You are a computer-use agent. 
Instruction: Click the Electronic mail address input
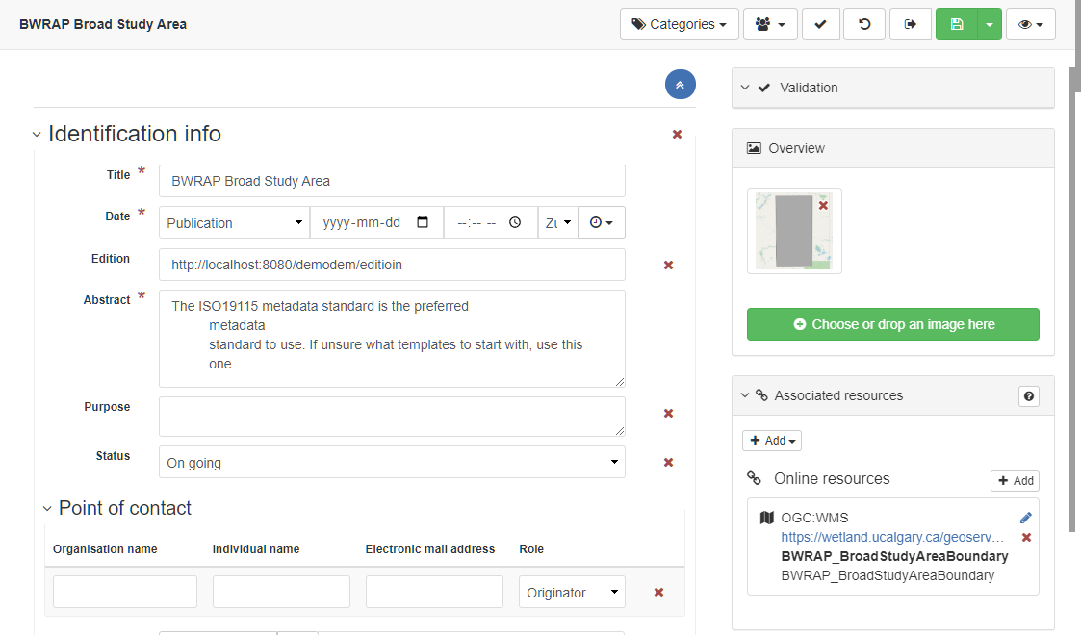(x=434, y=592)
